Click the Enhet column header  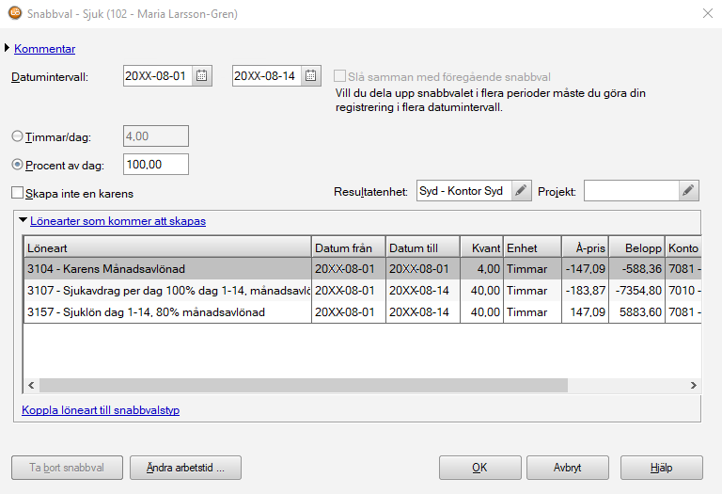coord(532,247)
